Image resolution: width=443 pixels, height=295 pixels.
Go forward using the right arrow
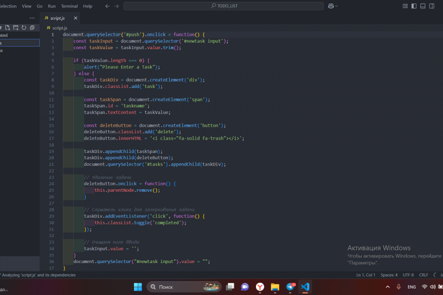[x=117, y=6]
